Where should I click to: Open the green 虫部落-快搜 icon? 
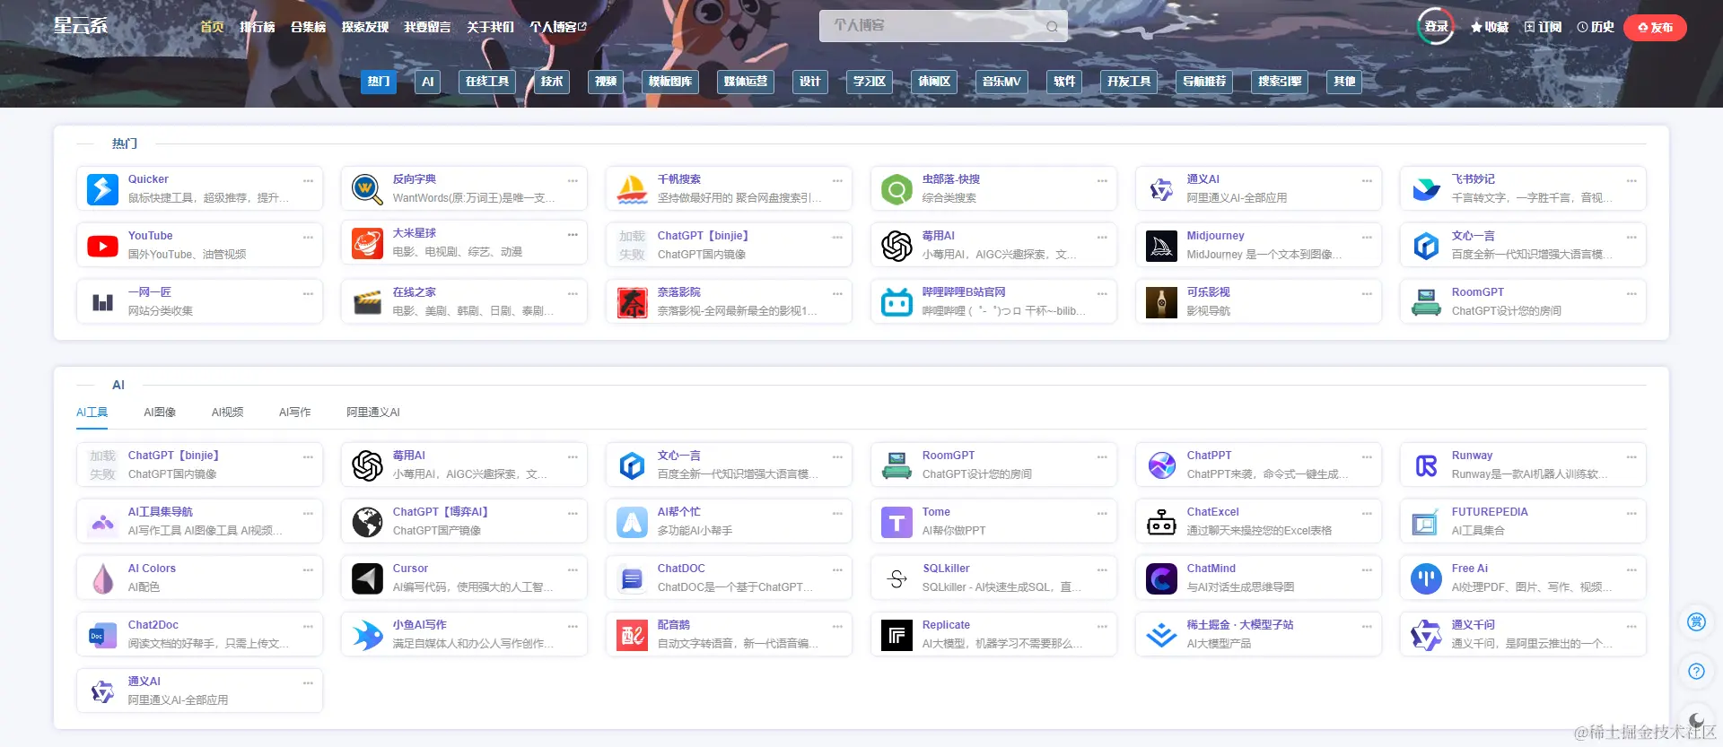896,189
